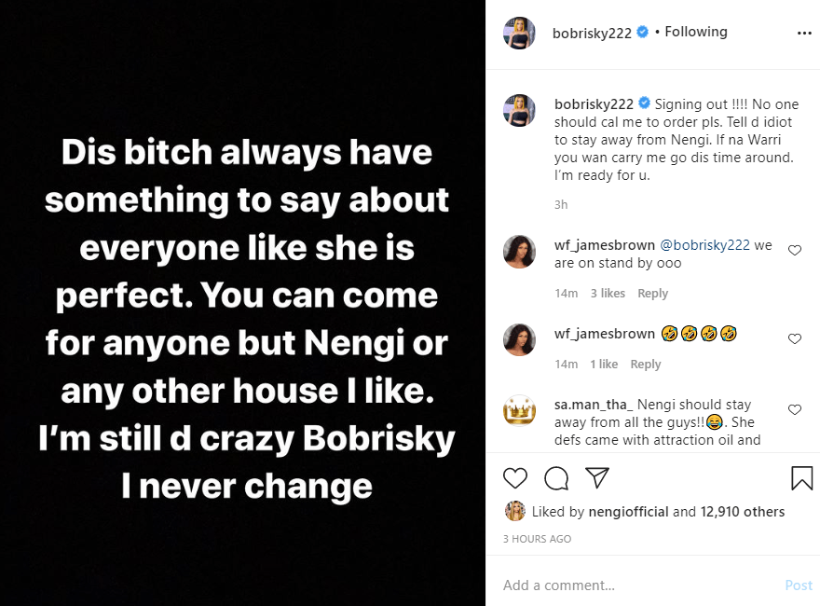
Task: Like sa.man_tha_'s comment
Action: tap(795, 409)
